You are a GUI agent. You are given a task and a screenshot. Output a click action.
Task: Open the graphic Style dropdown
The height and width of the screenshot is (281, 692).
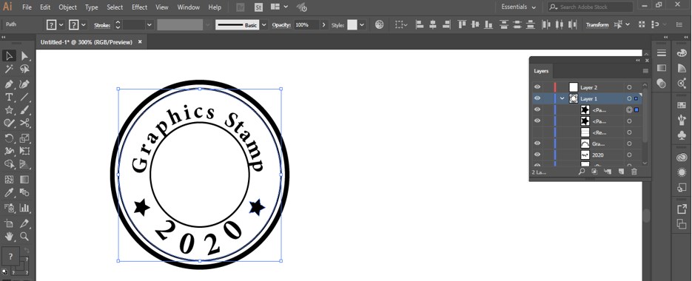(x=362, y=25)
